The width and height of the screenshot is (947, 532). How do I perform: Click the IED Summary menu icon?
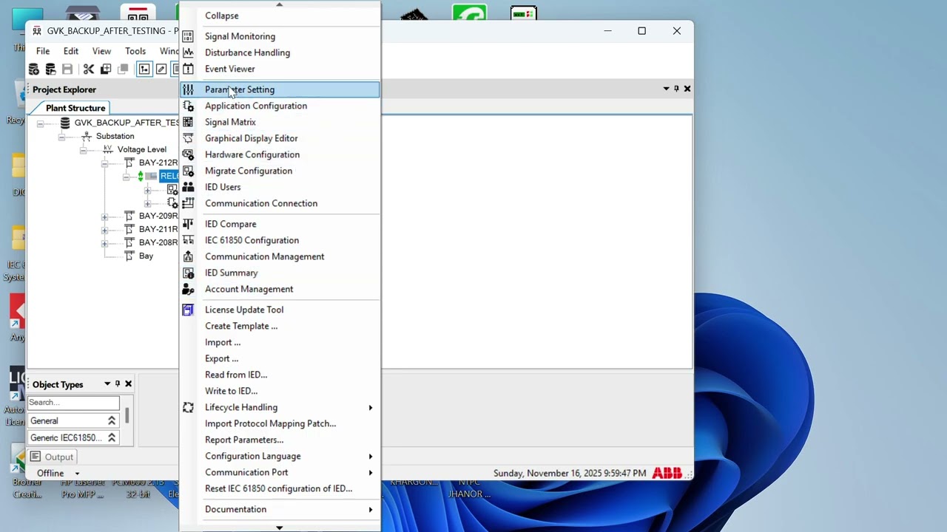pos(188,273)
